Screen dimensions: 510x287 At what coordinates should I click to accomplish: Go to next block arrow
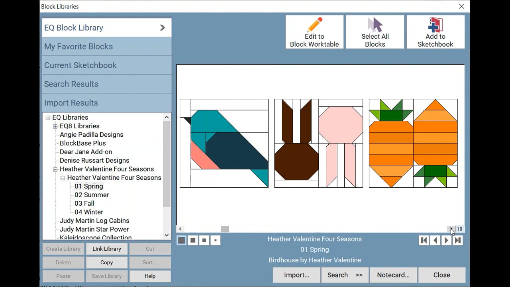coord(447,240)
